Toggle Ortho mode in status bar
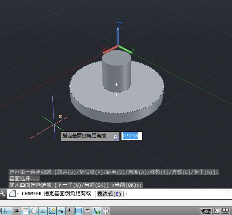The width and height of the screenshot is (232, 215). (x=7, y=211)
